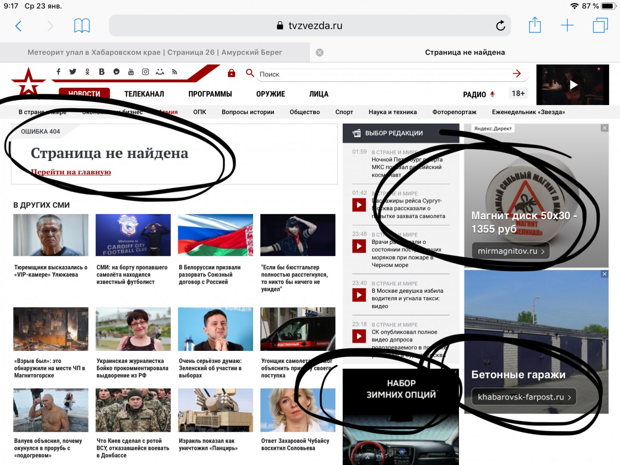Reload the page with refresh icon

click(x=500, y=26)
